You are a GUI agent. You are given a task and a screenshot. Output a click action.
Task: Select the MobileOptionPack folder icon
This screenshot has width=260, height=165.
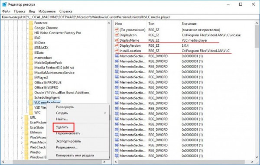coord(31,63)
